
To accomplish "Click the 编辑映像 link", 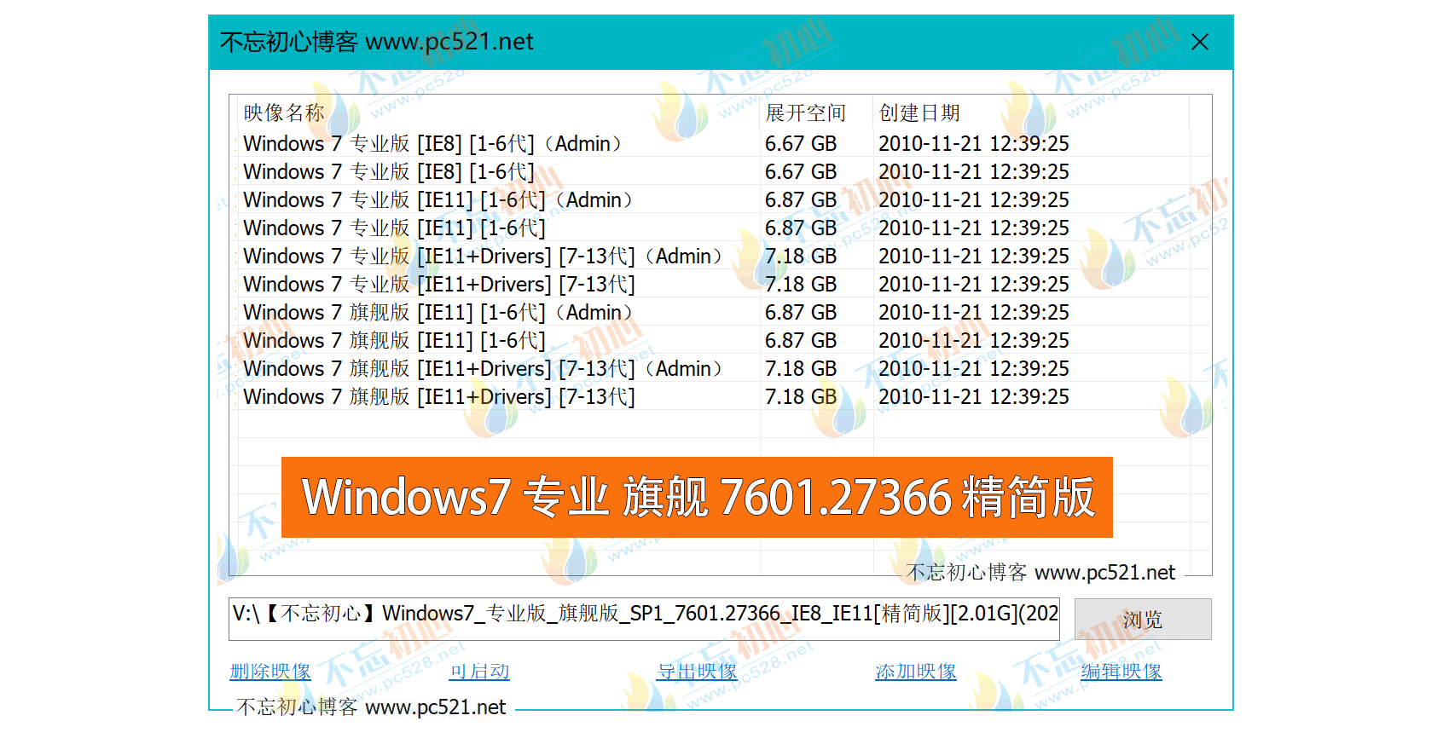I will 1121,672.
